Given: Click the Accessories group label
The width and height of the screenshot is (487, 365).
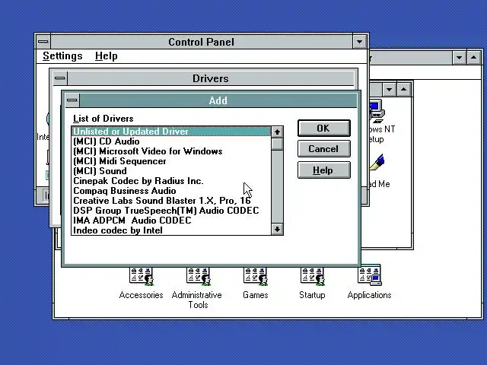Looking at the screenshot, I should pos(142,295).
